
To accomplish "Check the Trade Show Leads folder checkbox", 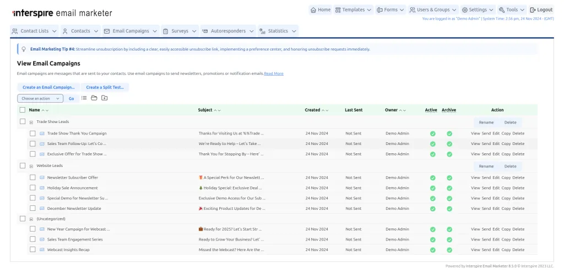I will tap(22, 121).
